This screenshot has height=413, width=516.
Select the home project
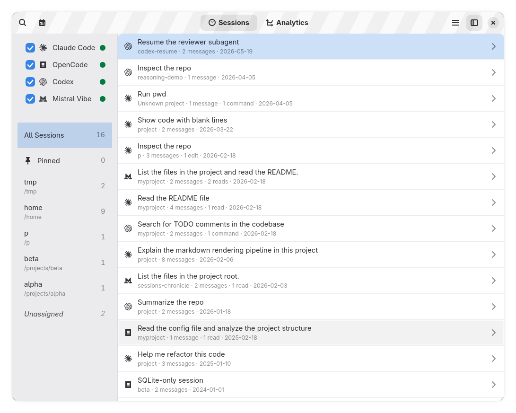coord(65,211)
